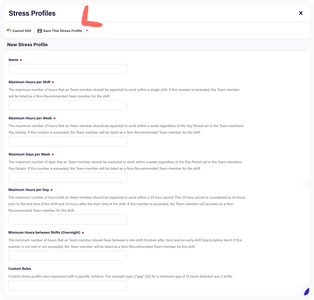Close the Stress Profiles dialog with the X
The image size is (314, 300).
point(301,13)
